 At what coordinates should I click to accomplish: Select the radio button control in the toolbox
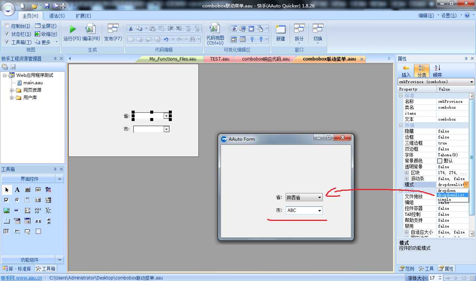pos(17,200)
